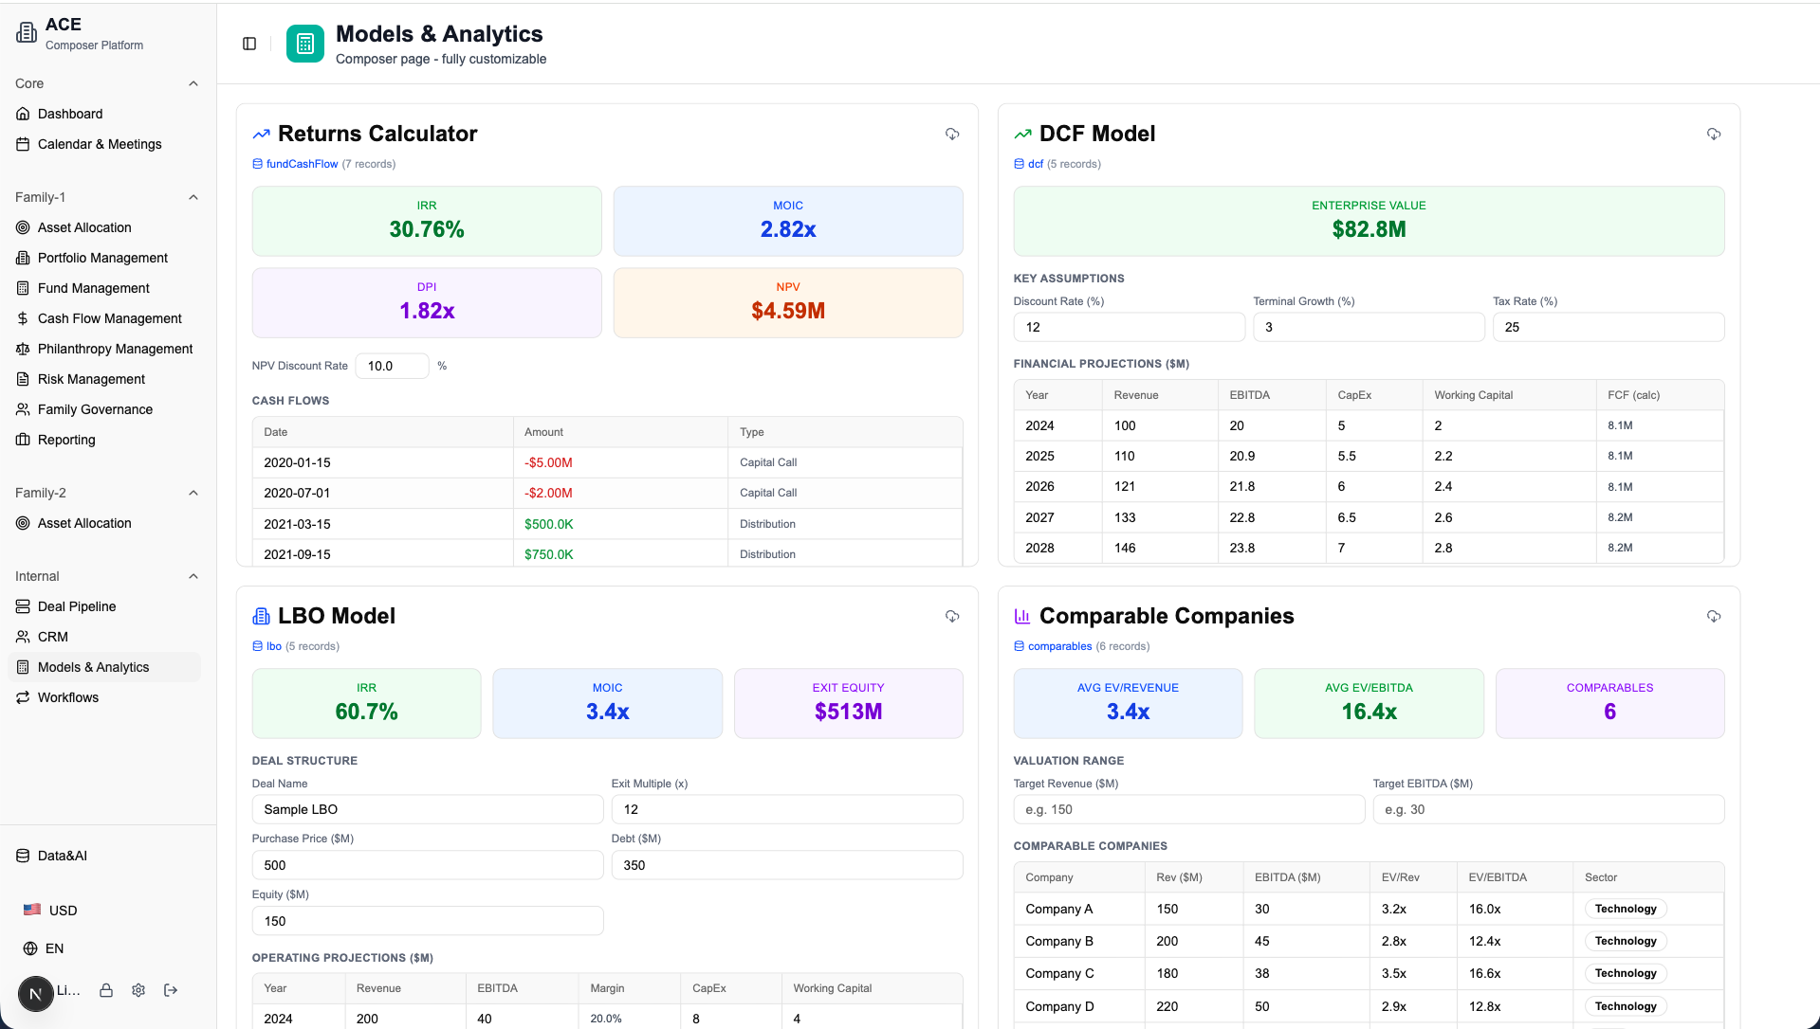Collapse the Core sidebar section
This screenshot has width=1820, height=1029.
pos(193,83)
